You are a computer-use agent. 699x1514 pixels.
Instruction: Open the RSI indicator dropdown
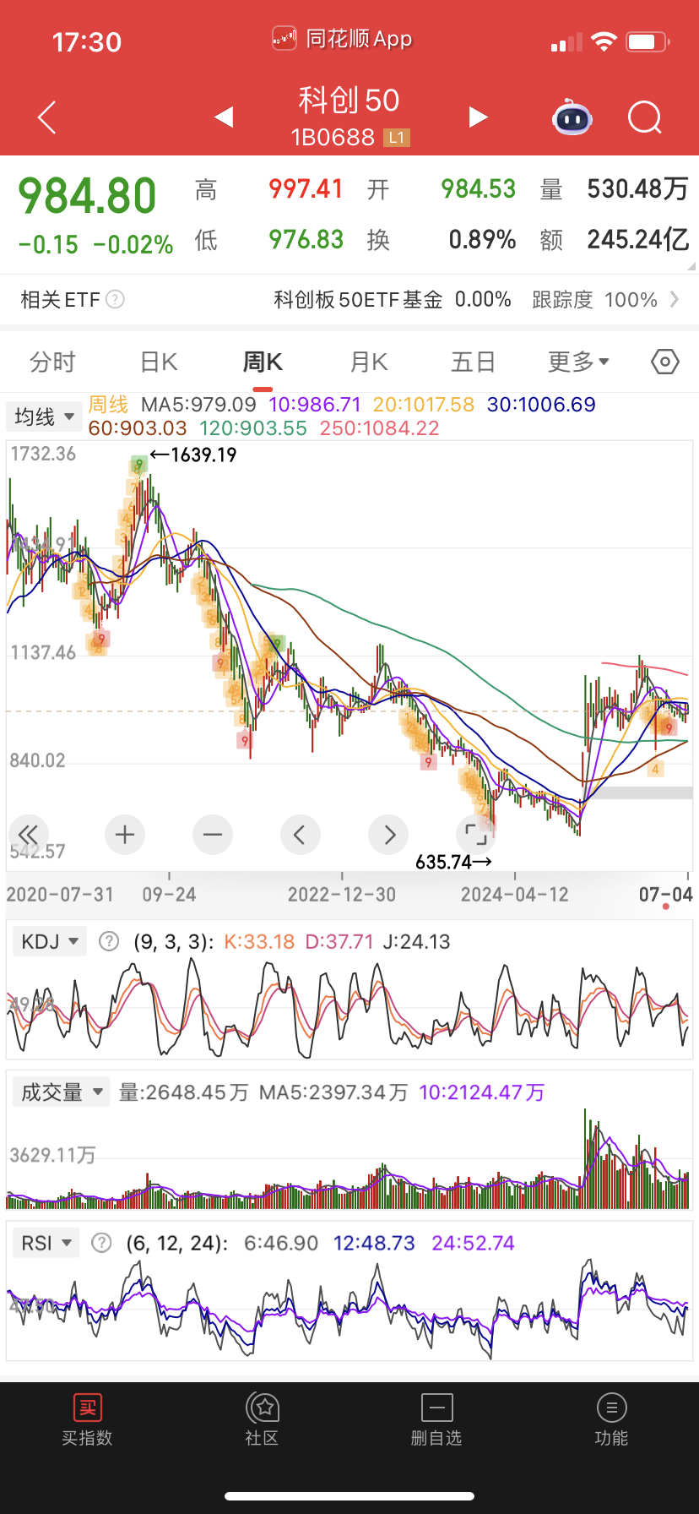(x=46, y=1243)
